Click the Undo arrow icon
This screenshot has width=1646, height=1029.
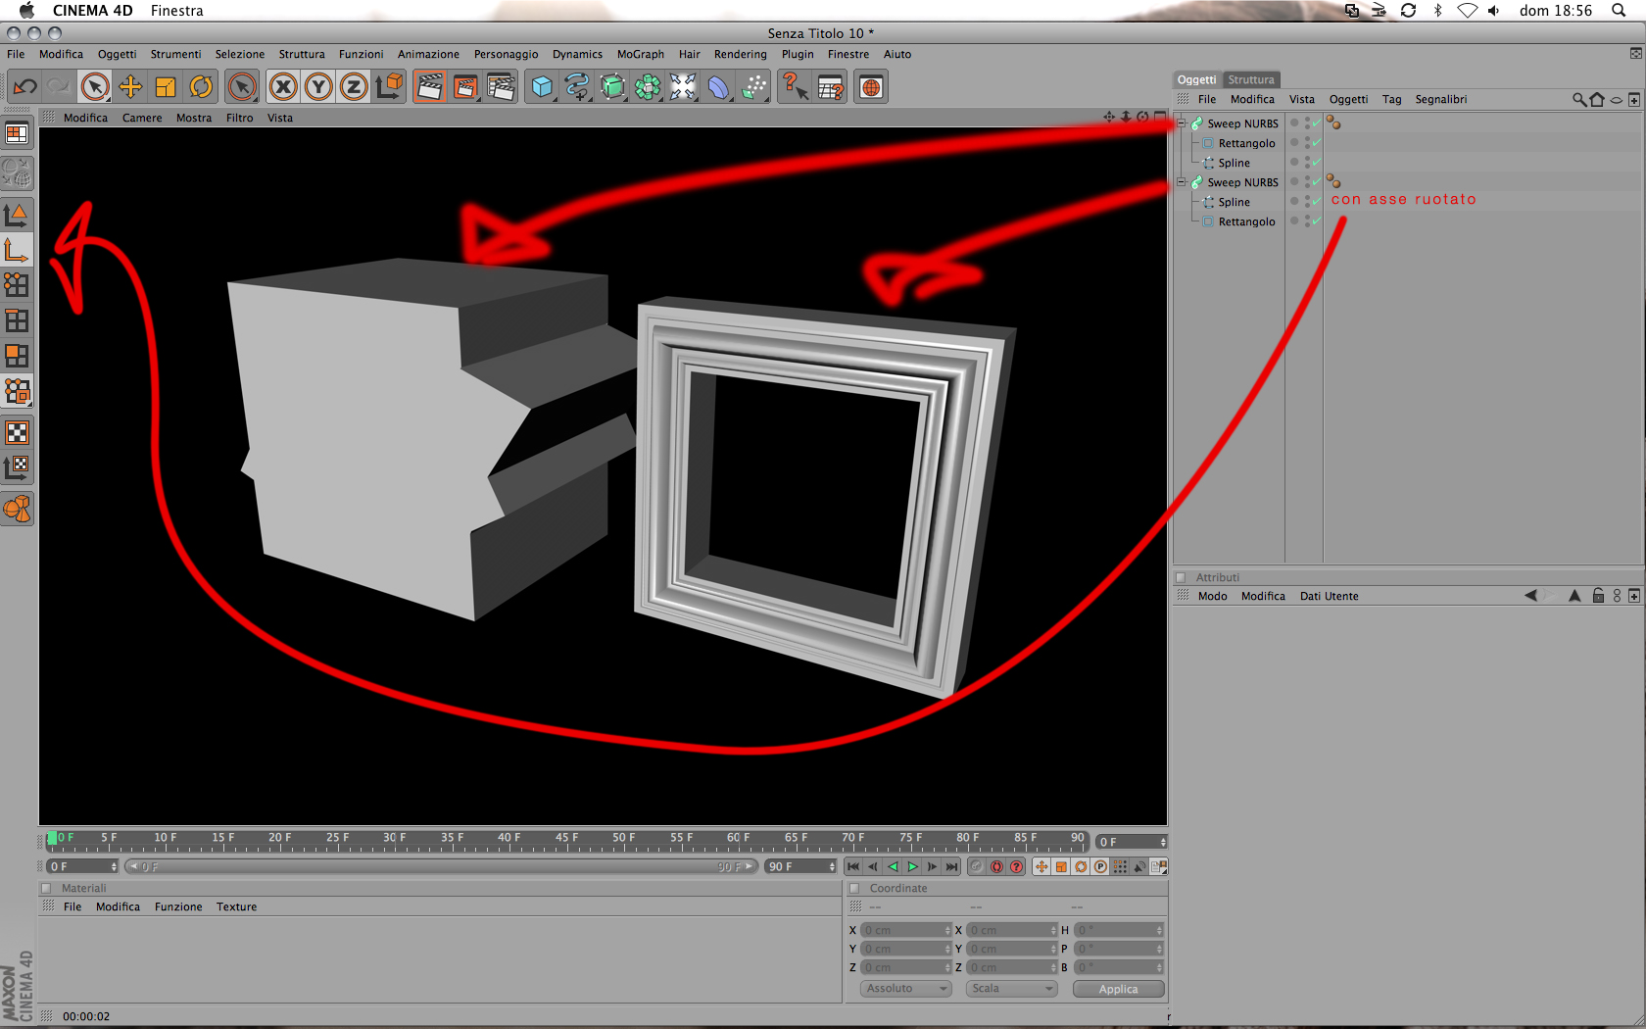(x=24, y=87)
